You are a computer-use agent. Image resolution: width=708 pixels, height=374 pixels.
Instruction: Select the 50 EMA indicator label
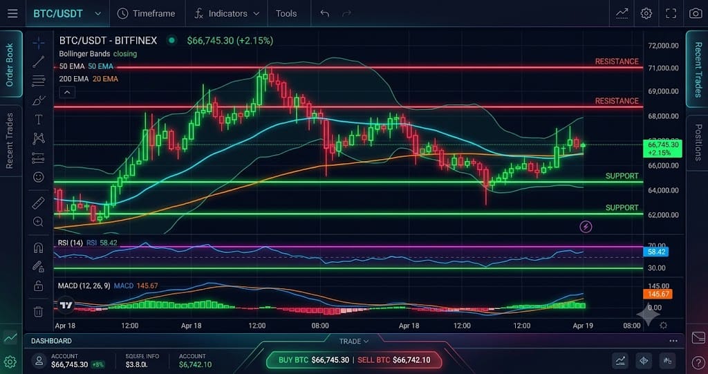pyautogui.click(x=72, y=66)
